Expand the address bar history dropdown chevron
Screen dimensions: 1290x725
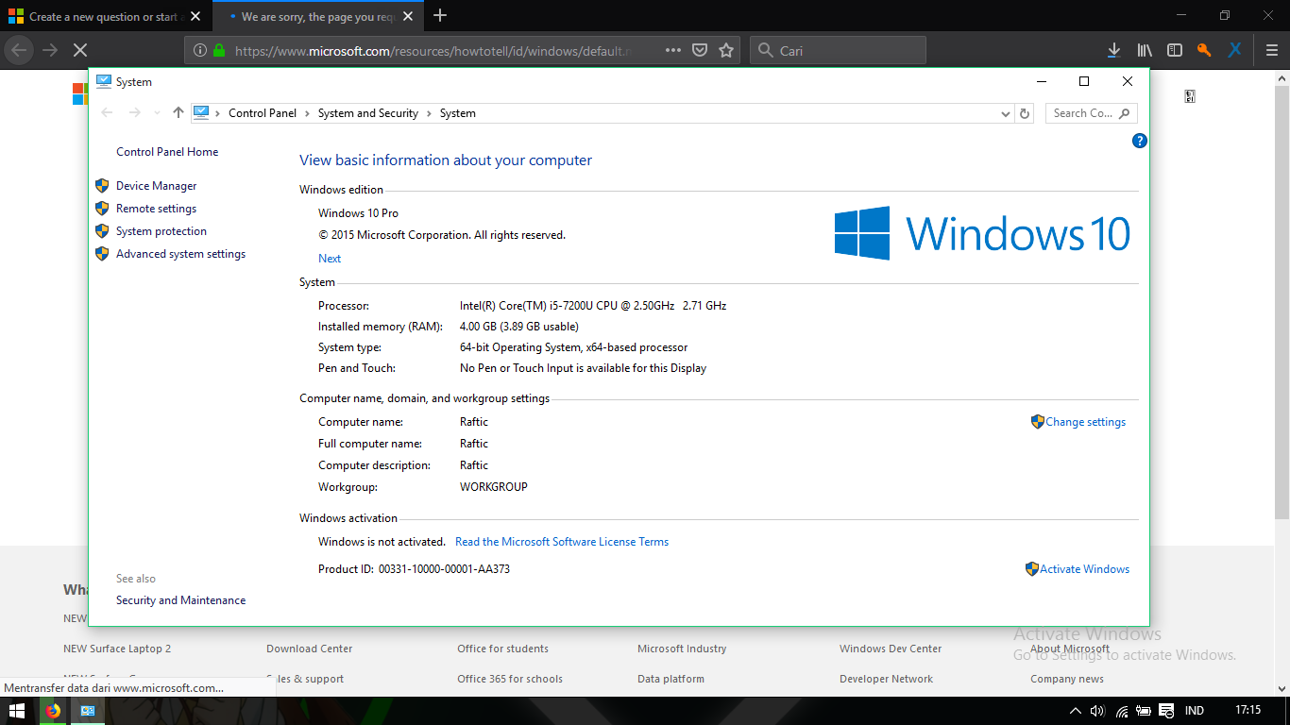(1005, 112)
